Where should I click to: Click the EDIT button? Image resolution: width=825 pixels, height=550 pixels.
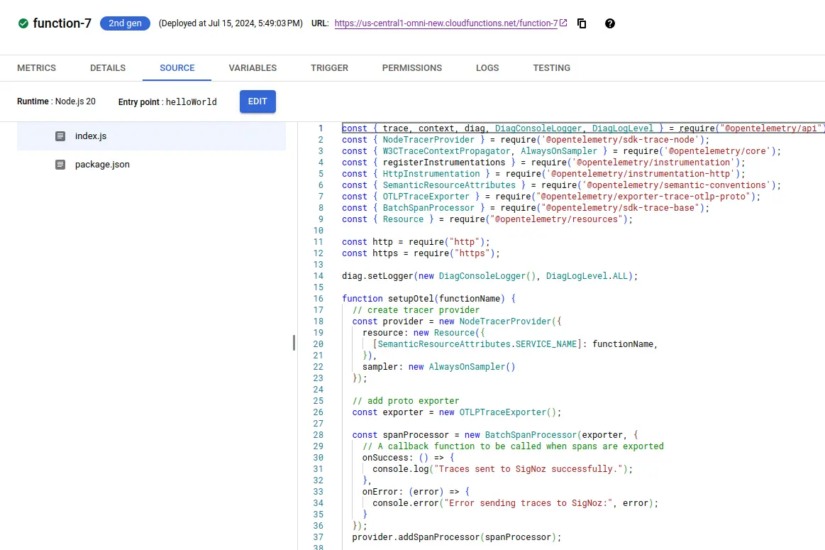(258, 101)
